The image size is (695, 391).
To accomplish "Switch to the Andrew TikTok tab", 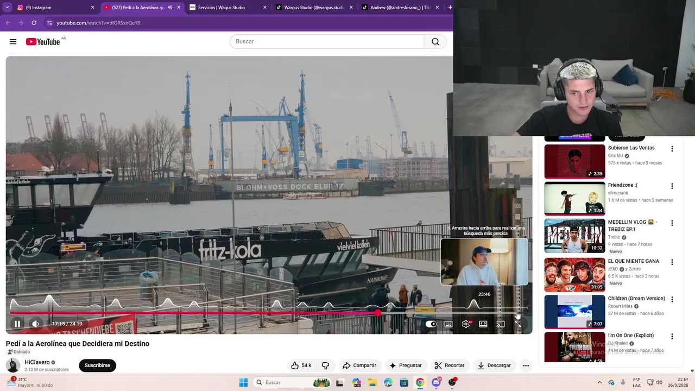I will (x=401, y=8).
